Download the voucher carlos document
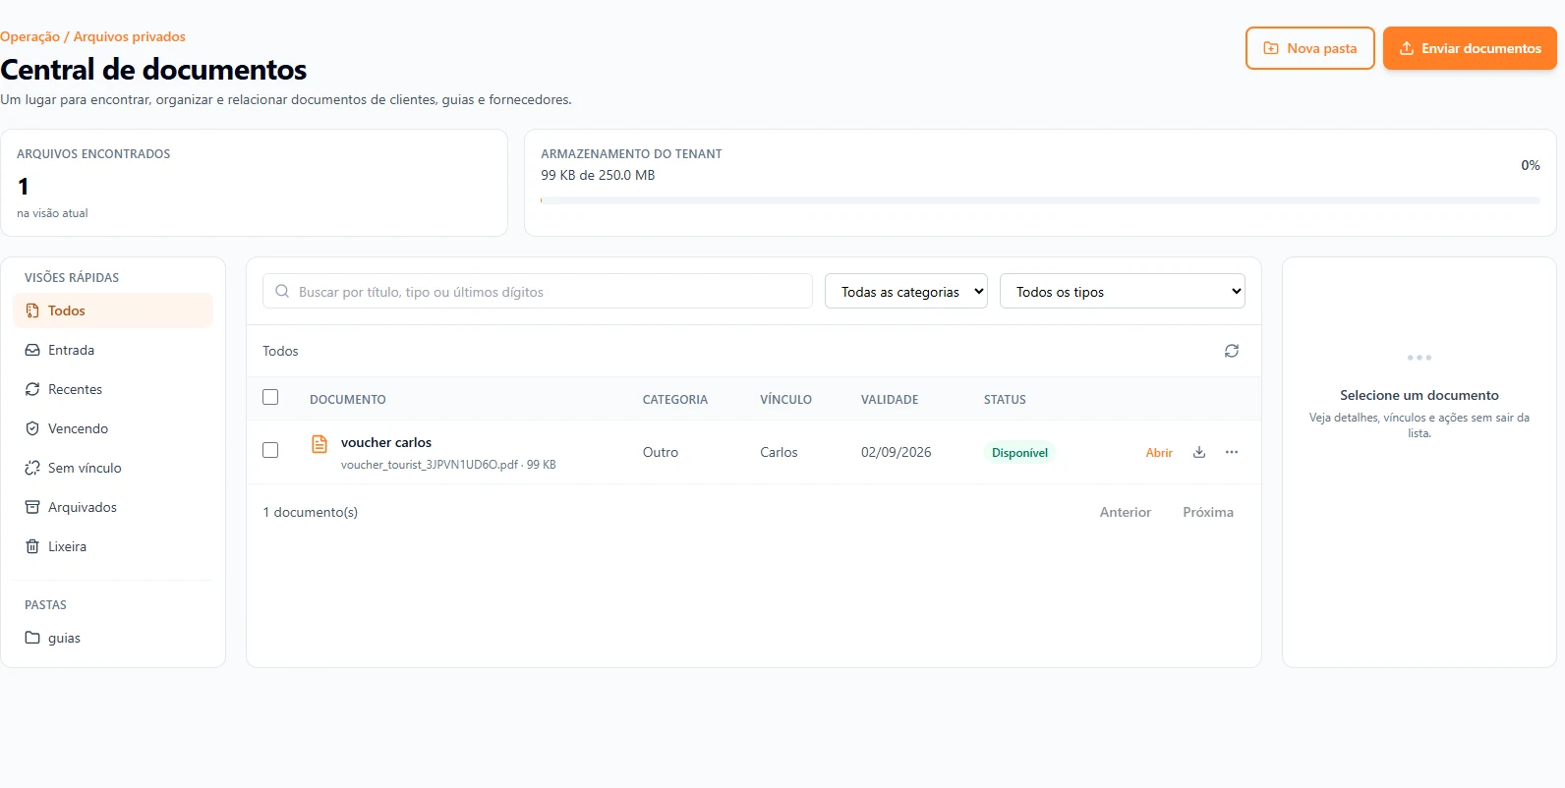This screenshot has height=788, width=1565. tap(1199, 452)
